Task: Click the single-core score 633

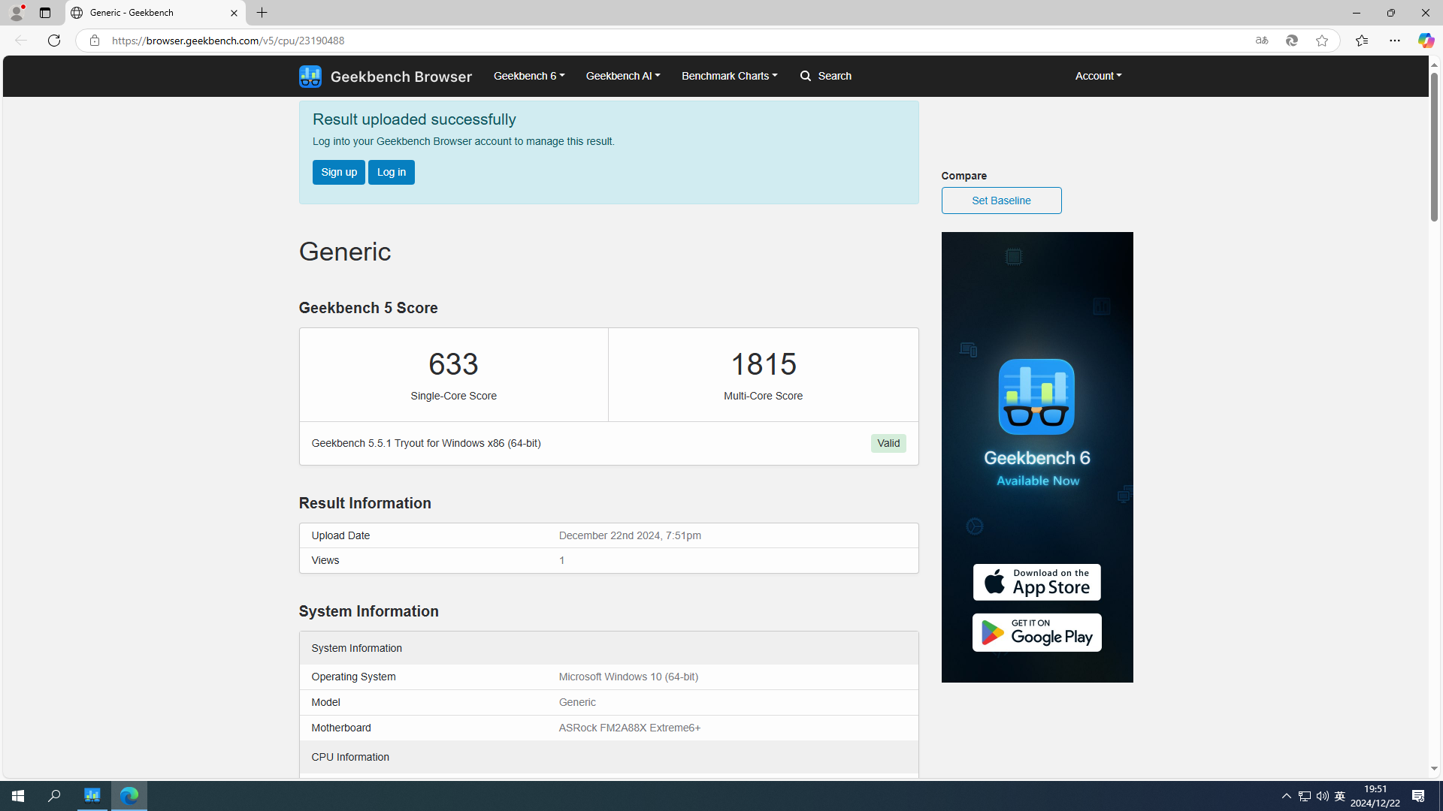Action: tap(453, 364)
